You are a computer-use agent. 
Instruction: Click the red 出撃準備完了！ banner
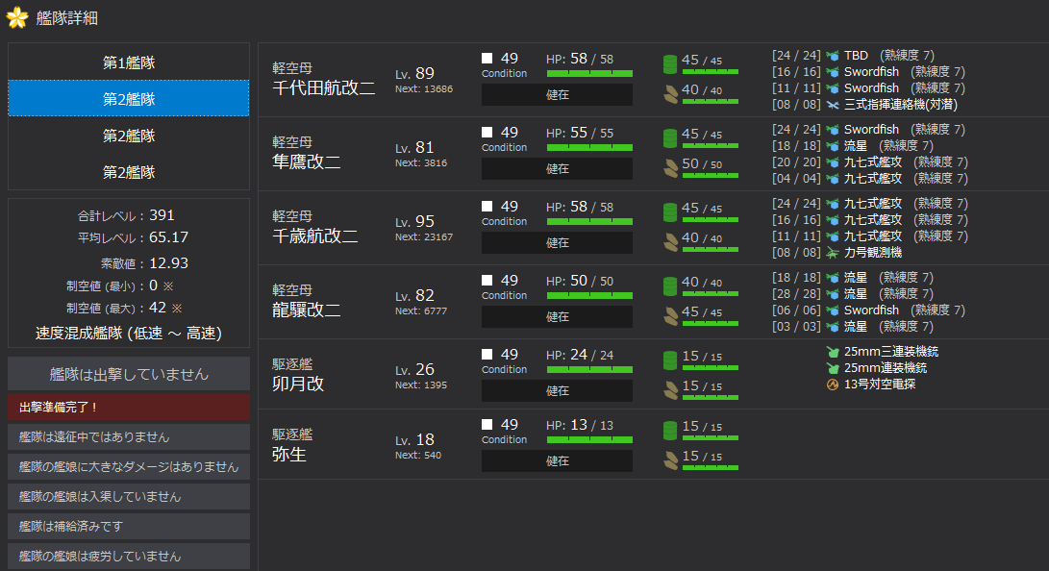[x=129, y=407]
